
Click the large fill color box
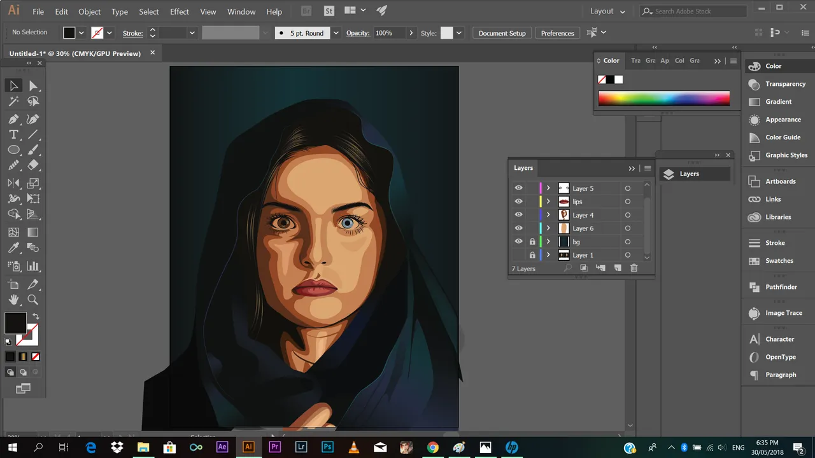[x=15, y=323]
